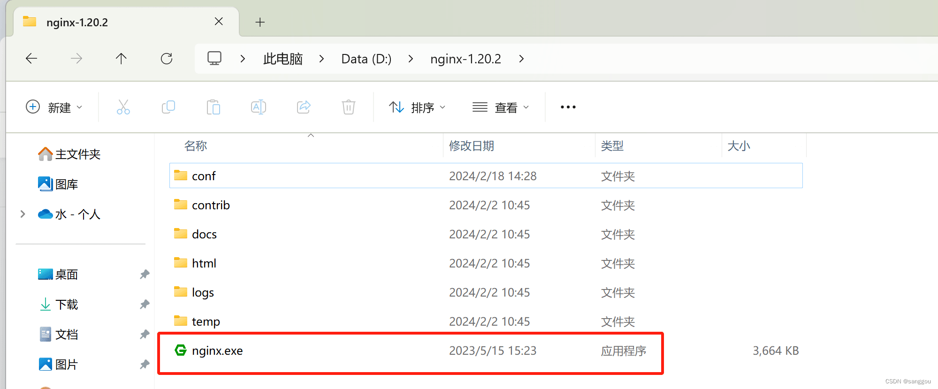This screenshot has width=938, height=389.
Task: Select the nginx-1.20.2 window tab
Action: 126,22
